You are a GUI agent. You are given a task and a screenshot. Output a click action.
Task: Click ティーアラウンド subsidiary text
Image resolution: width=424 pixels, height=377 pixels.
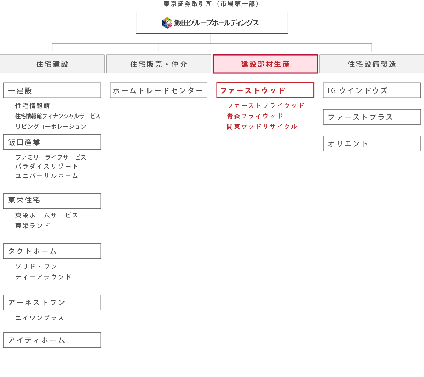43,277
